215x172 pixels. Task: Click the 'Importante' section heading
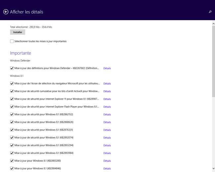tap(21, 53)
